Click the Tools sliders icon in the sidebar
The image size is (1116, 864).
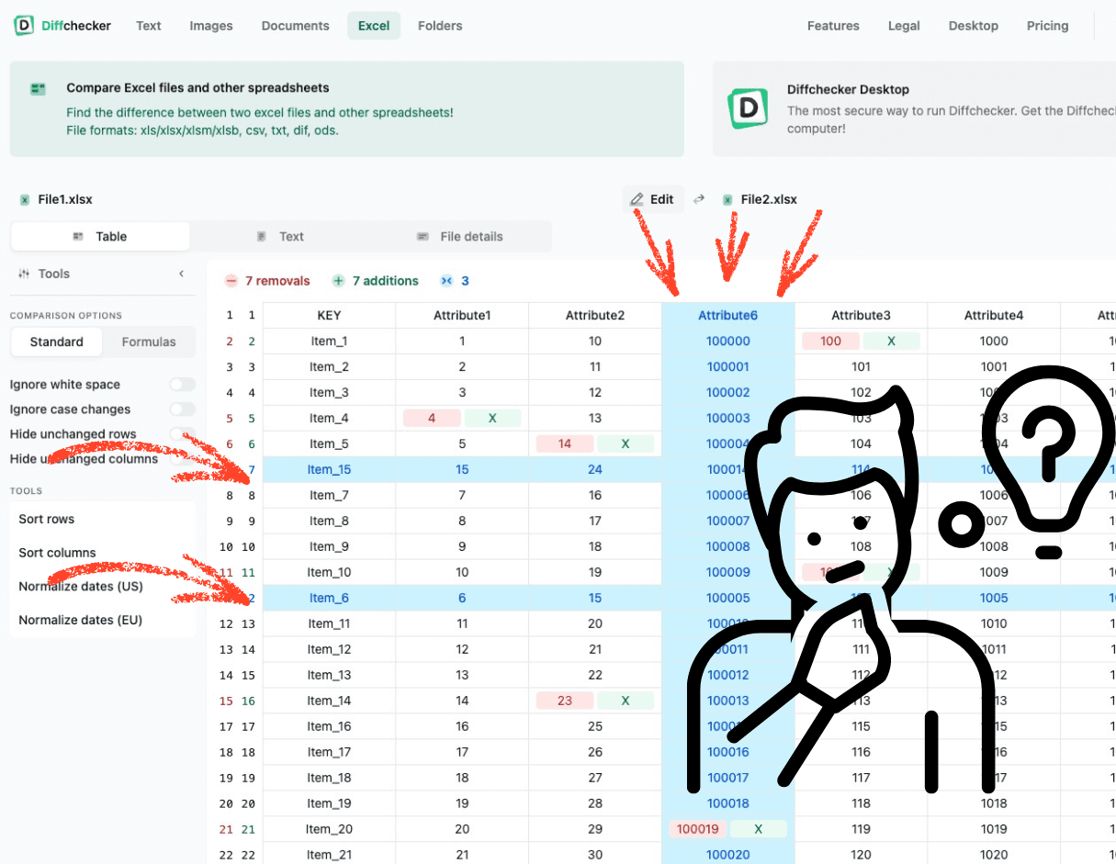[x=25, y=273]
